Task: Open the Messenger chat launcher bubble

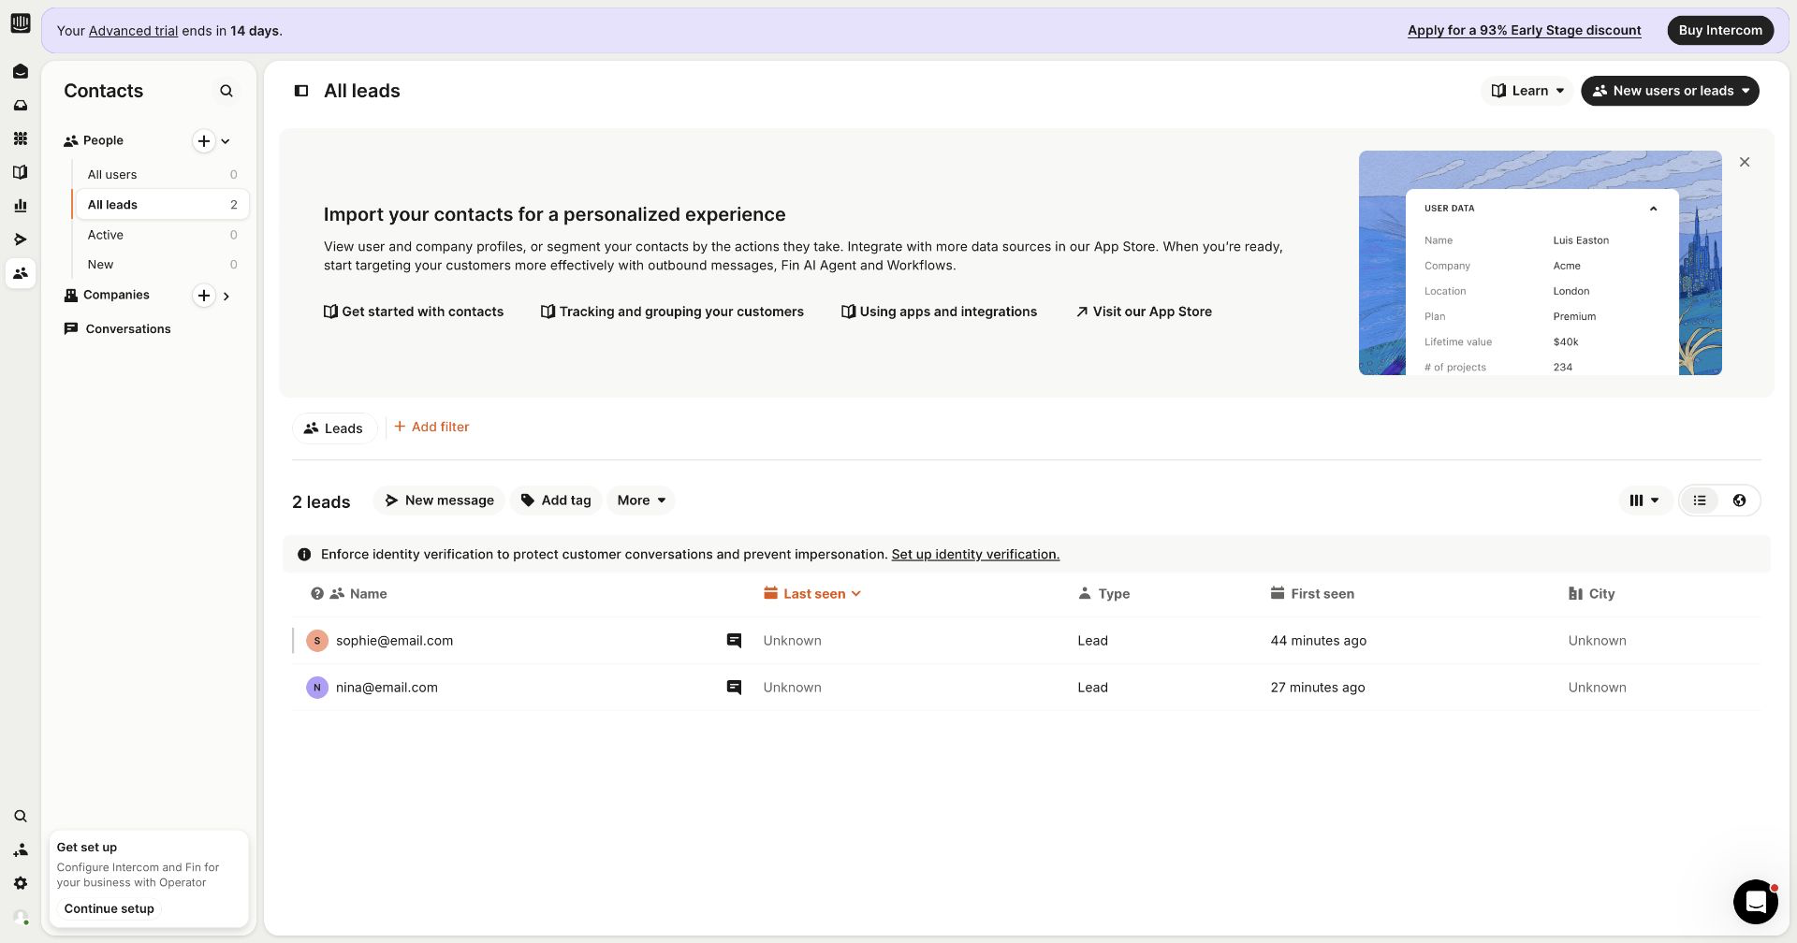Action: point(1756,902)
